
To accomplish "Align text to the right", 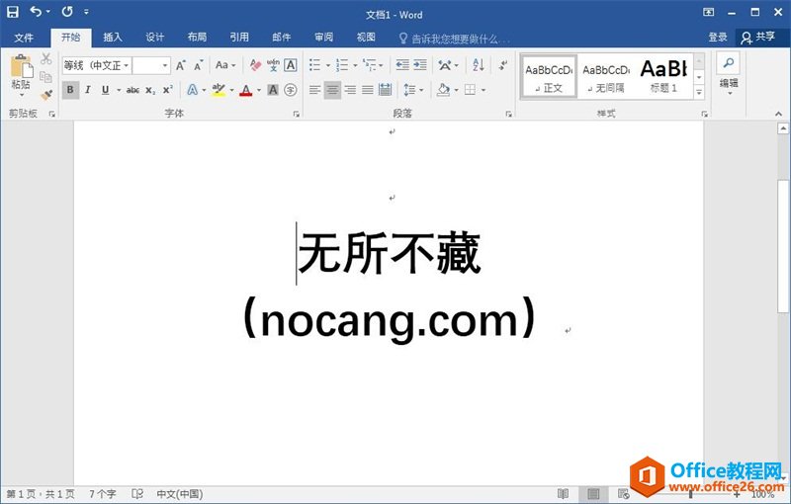I will point(350,90).
